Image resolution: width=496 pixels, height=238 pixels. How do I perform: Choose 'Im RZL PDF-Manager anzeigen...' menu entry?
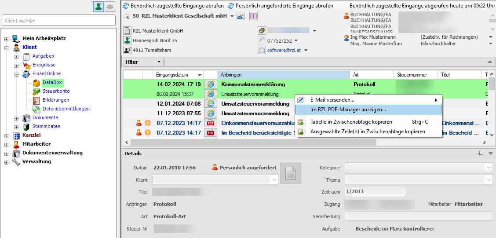click(x=348, y=110)
